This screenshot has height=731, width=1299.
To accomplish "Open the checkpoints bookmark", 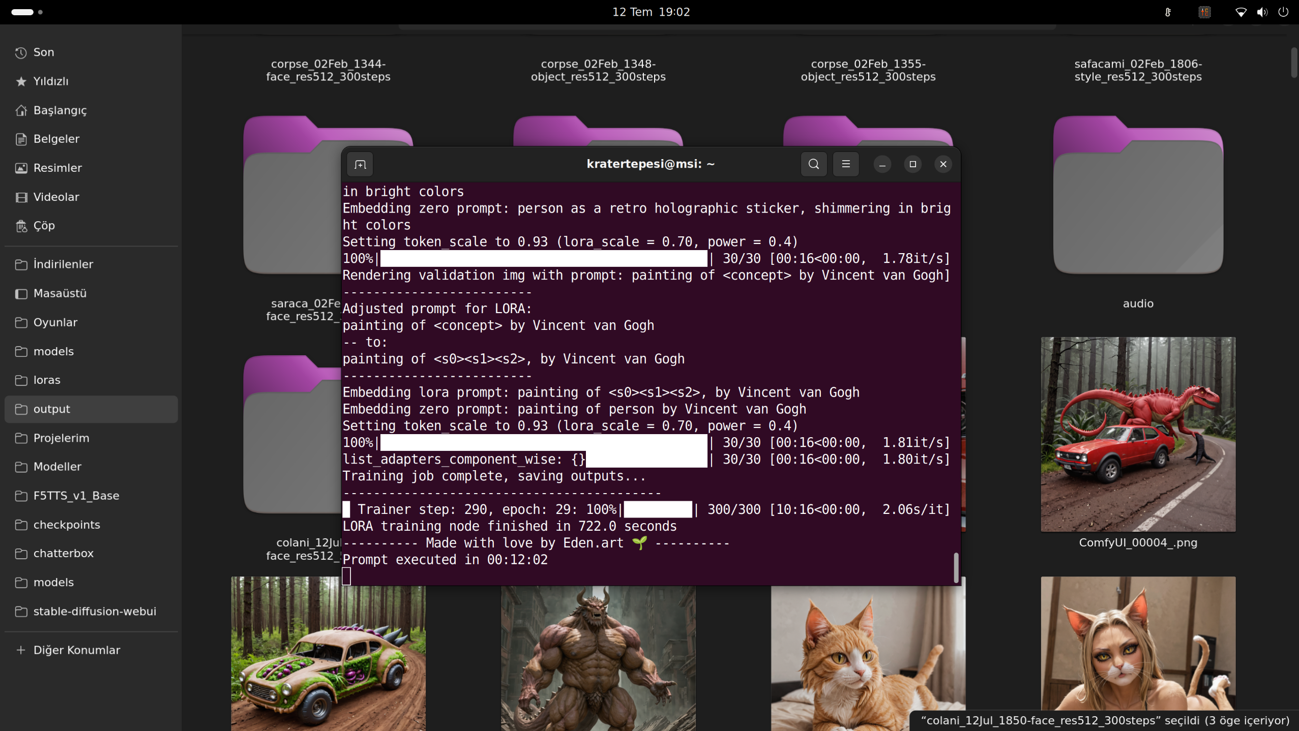I will 92,525.
